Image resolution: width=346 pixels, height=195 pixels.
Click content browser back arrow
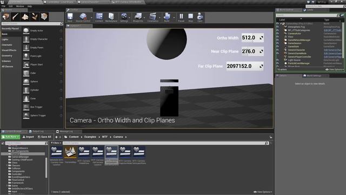(x=56, y=137)
